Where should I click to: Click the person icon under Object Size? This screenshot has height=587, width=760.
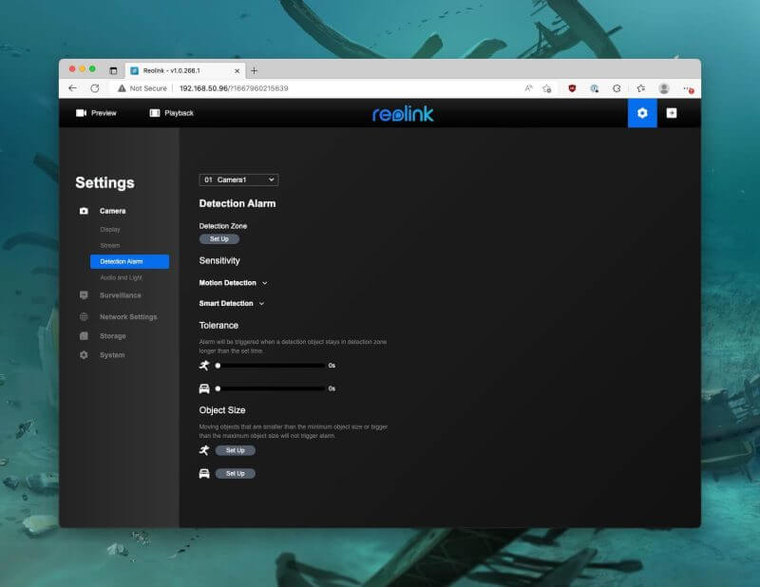point(204,450)
